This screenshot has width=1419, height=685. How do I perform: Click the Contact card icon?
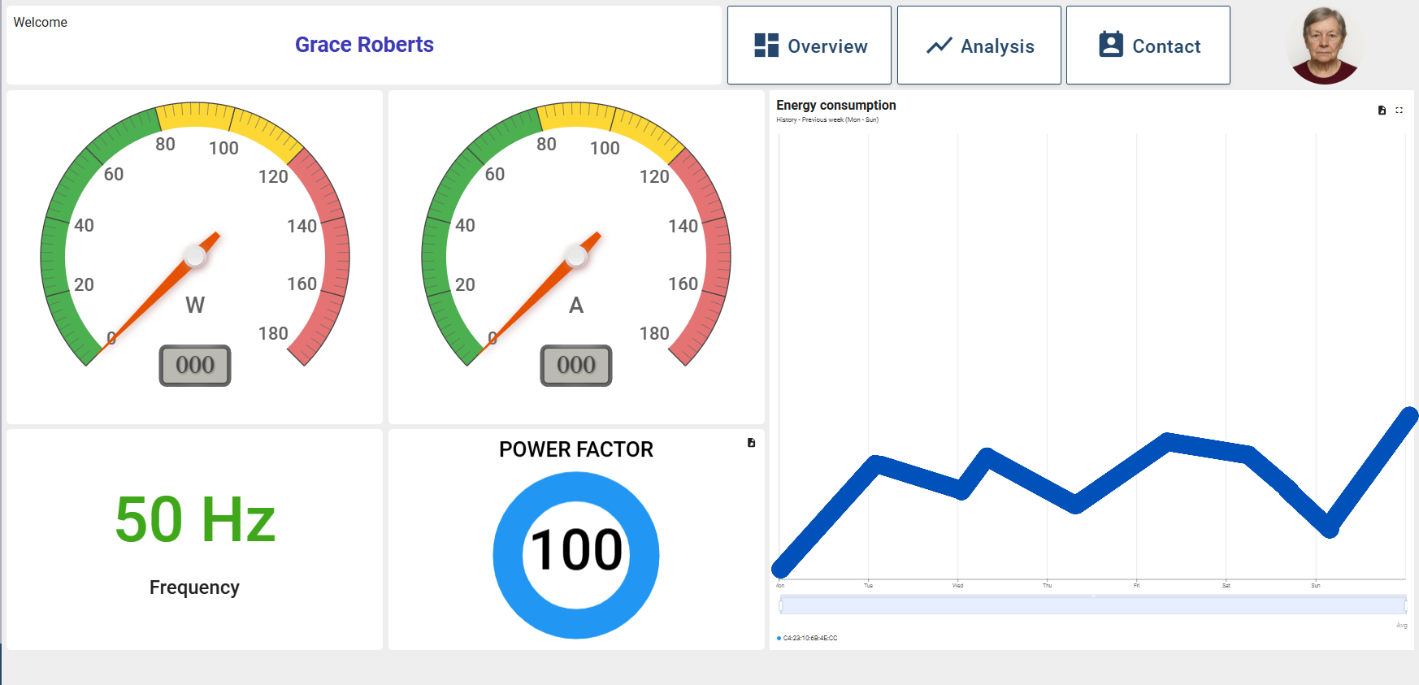click(1111, 45)
